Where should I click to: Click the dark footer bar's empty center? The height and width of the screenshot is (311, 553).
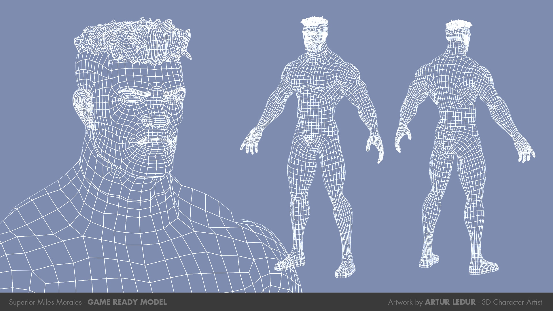coord(276,302)
